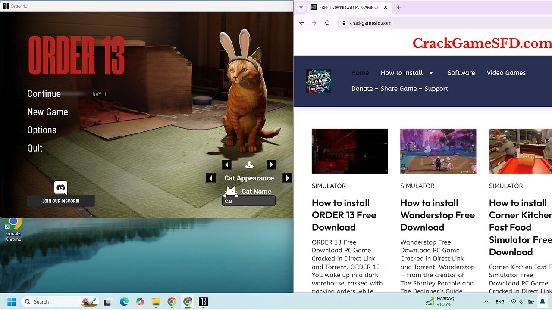Image resolution: width=552 pixels, height=310 pixels.
Task: Click the Crack Game site logo
Action: (319, 81)
